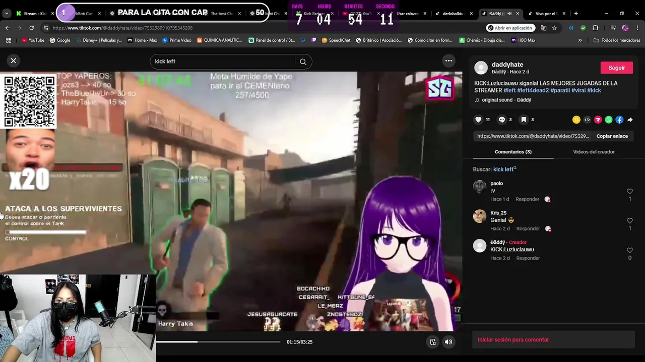Share video to WhatsApp
The image size is (645, 362).
(x=609, y=120)
